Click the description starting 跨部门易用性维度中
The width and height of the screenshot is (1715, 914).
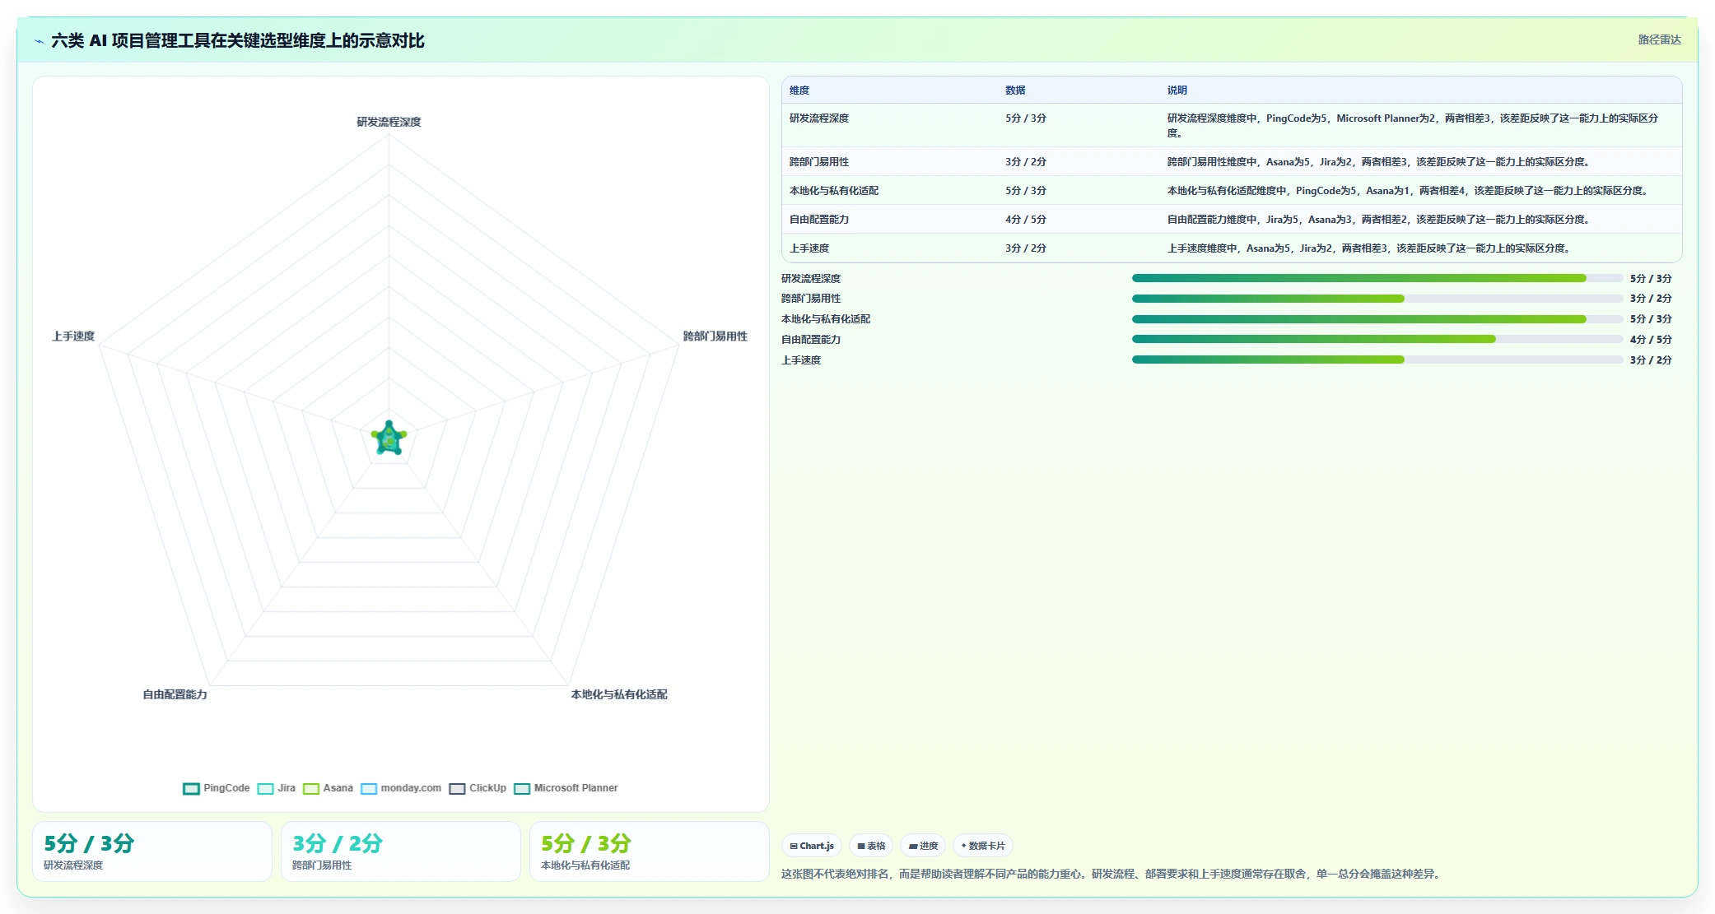point(1380,162)
